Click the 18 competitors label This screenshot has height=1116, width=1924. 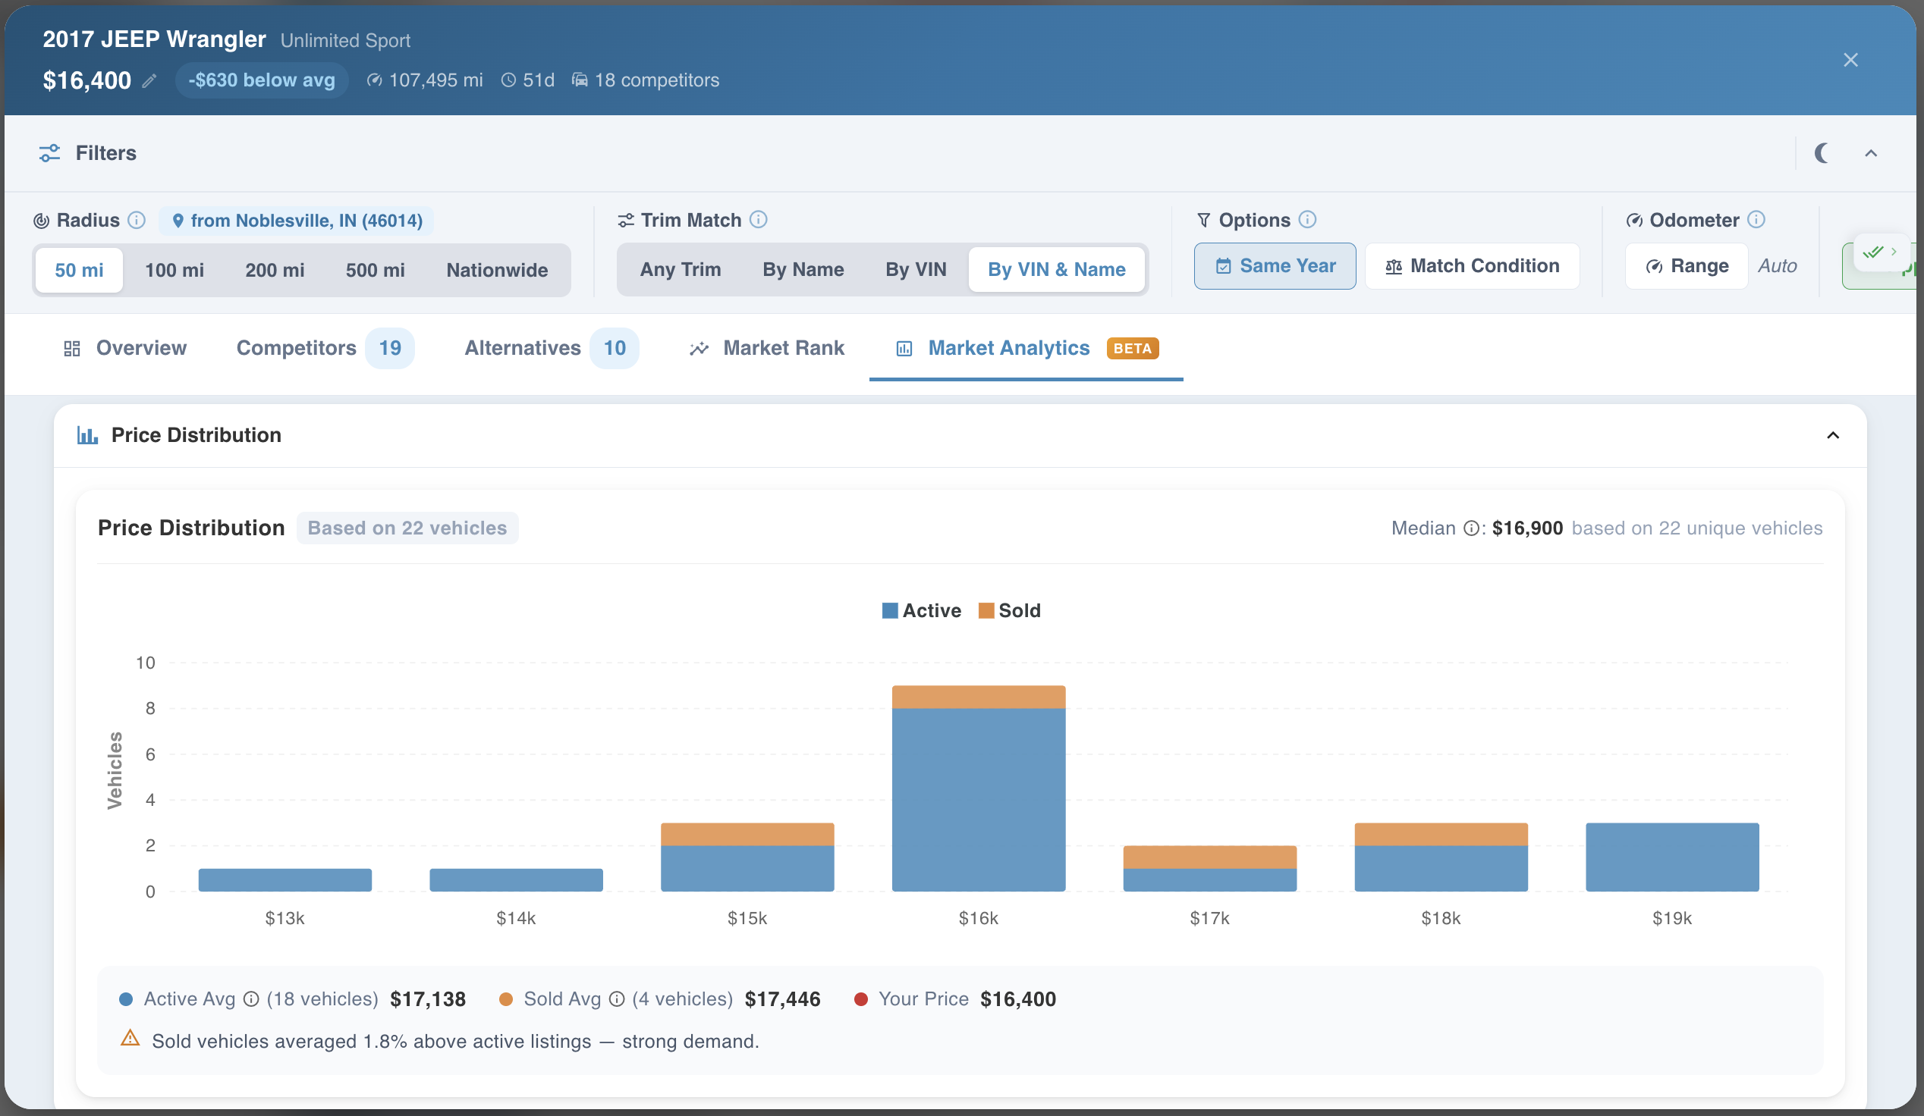coord(646,80)
